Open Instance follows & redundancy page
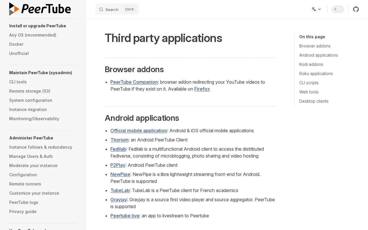 [x=41, y=147]
